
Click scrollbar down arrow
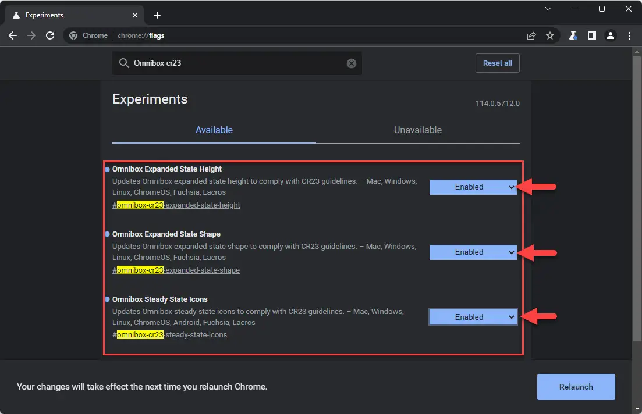(x=637, y=409)
